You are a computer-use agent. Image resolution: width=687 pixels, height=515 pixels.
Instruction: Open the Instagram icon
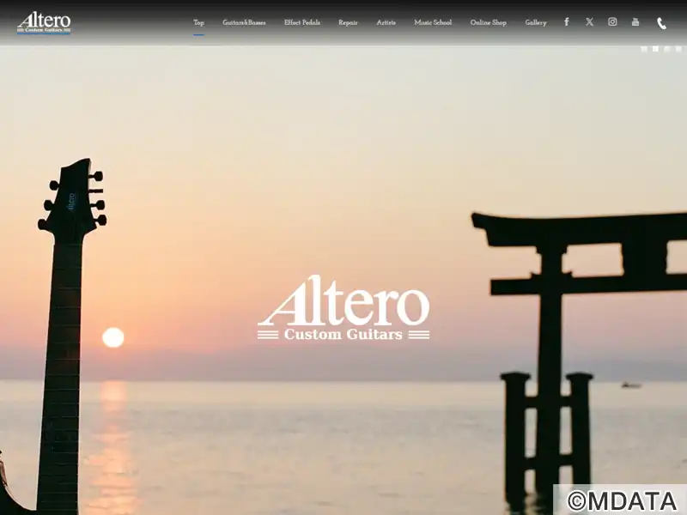tap(612, 22)
